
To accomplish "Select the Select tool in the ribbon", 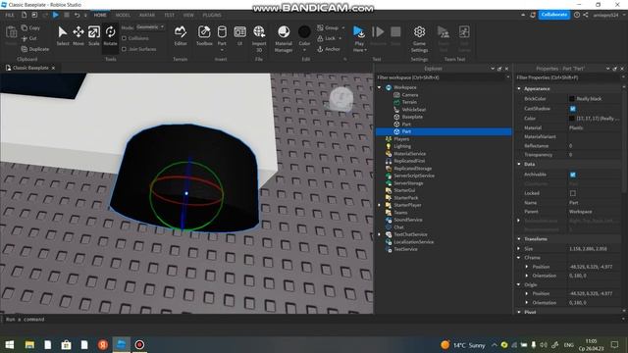I will tap(63, 35).
